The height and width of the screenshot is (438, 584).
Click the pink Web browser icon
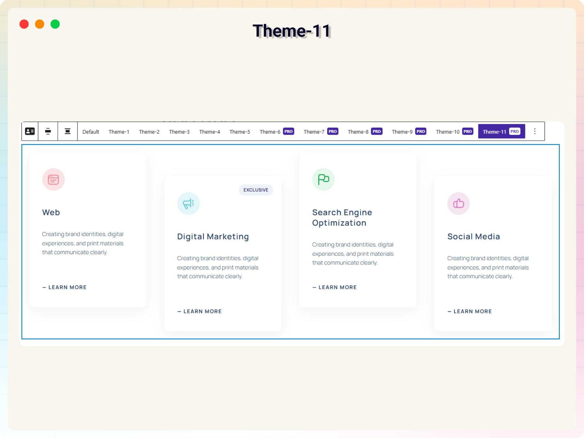(53, 180)
